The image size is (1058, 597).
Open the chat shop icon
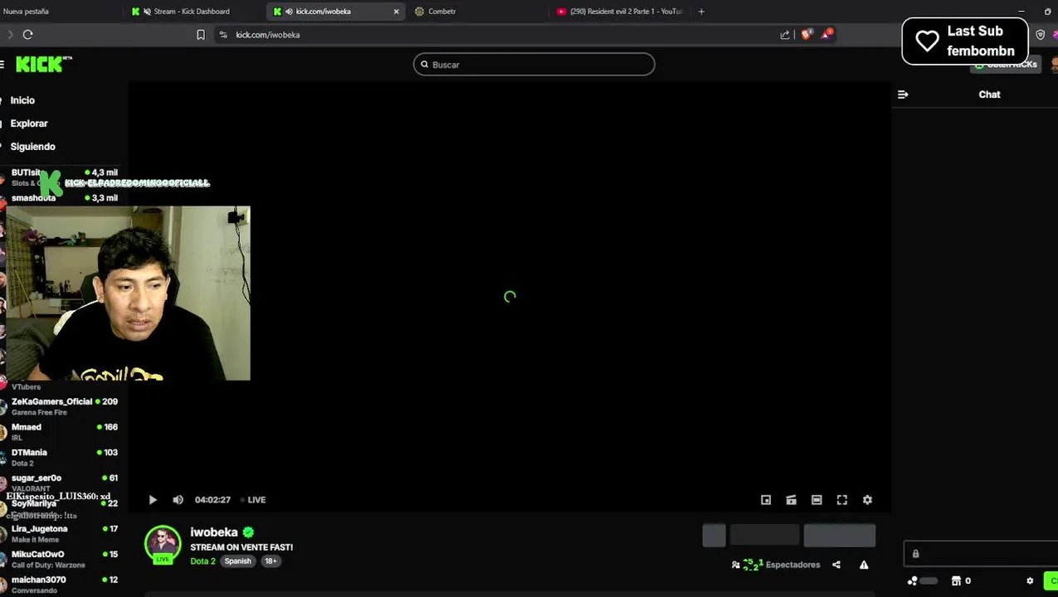956,581
